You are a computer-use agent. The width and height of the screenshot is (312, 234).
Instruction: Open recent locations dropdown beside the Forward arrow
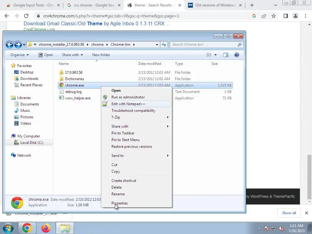pyautogui.click(x=24, y=44)
